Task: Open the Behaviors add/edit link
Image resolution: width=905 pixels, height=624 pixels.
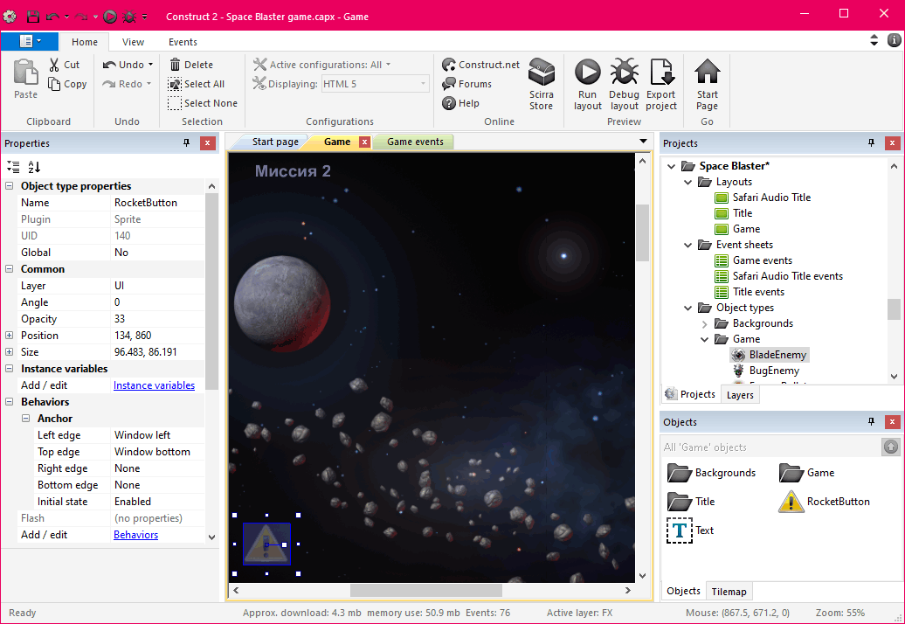Action: point(135,535)
